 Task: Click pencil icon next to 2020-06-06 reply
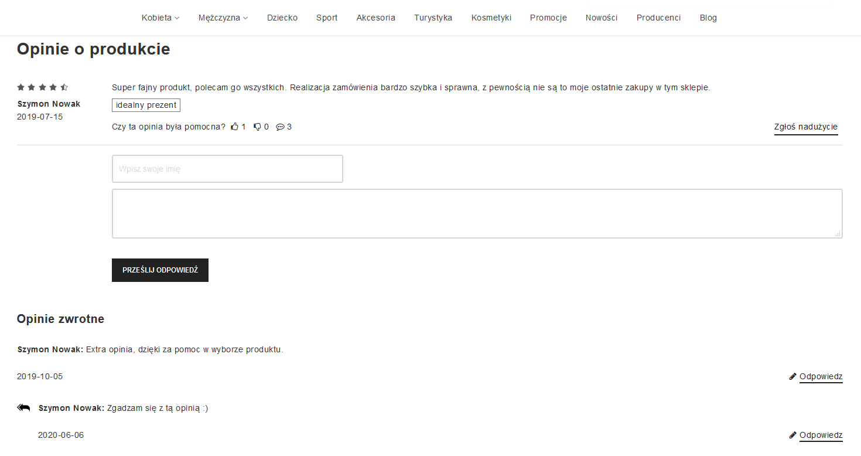click(793, 435)
